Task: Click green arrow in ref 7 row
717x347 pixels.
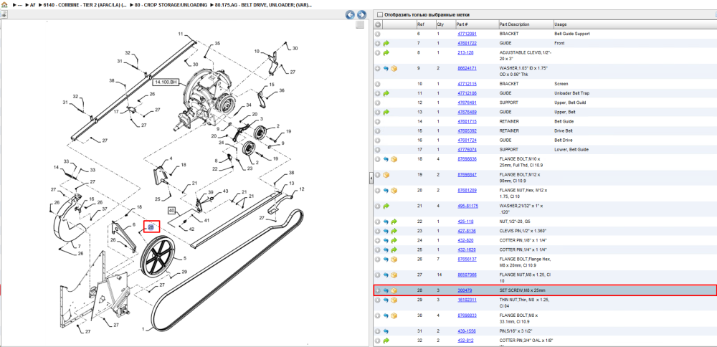Action: click(386, 44)
